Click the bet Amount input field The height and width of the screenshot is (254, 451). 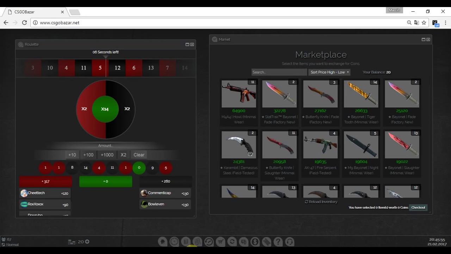click(106, 145)
